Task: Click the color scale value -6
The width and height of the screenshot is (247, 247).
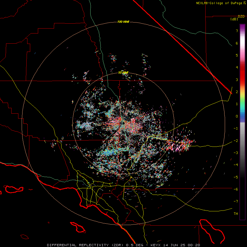Action: [236, 189]
